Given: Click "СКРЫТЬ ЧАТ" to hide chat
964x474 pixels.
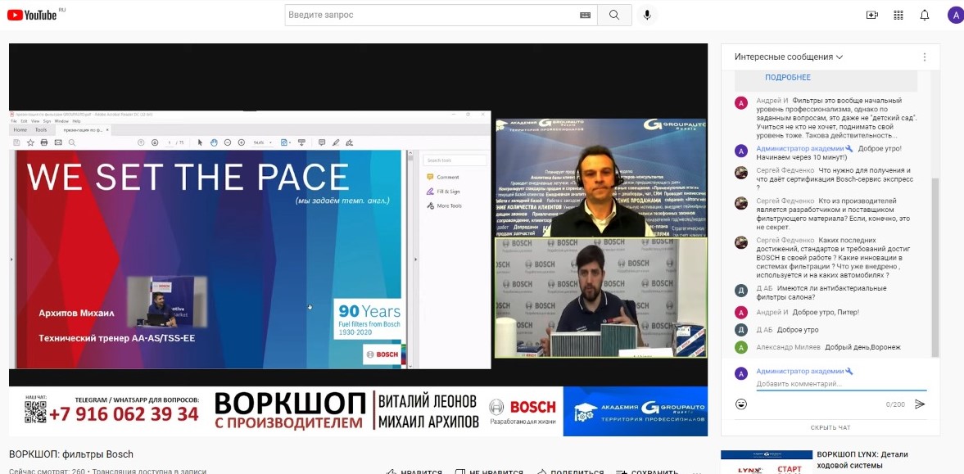Looking at the screenshot, I should [830, 427].
